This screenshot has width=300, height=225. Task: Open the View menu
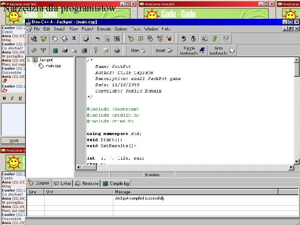[73, 29]
